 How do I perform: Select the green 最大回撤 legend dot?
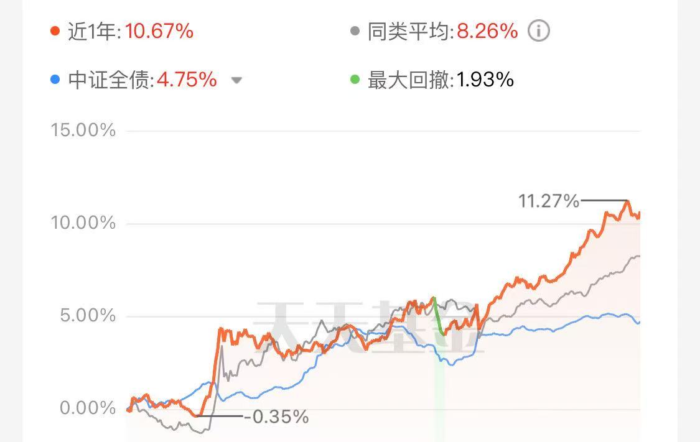pyautogui.click(x=355, y=80)
